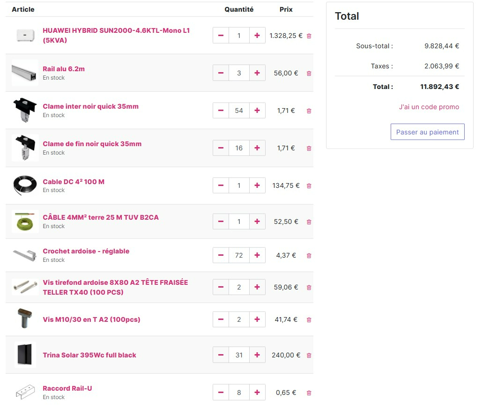Click Passer au paiement button
Screen dimensions: 497x408
point(428,132)
